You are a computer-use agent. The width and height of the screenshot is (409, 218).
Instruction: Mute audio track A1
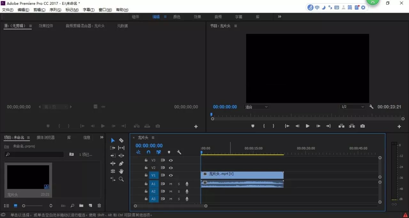[x=171, y=184]
